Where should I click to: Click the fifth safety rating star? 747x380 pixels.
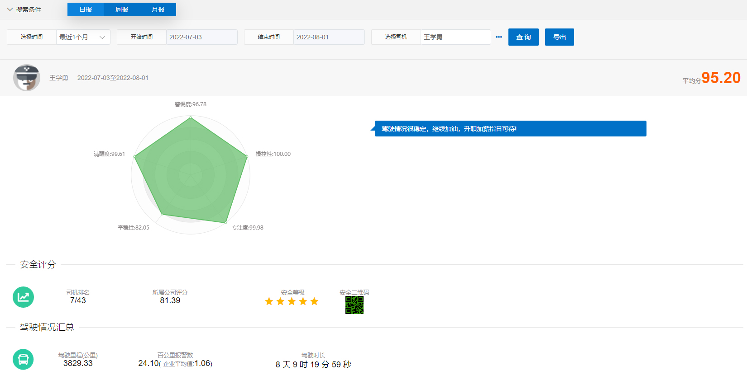[x=314, y=301]
